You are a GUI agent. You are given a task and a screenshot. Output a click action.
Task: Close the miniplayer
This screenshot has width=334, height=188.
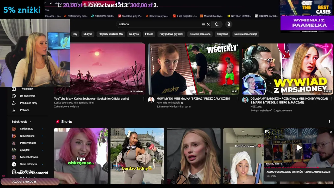331,132
